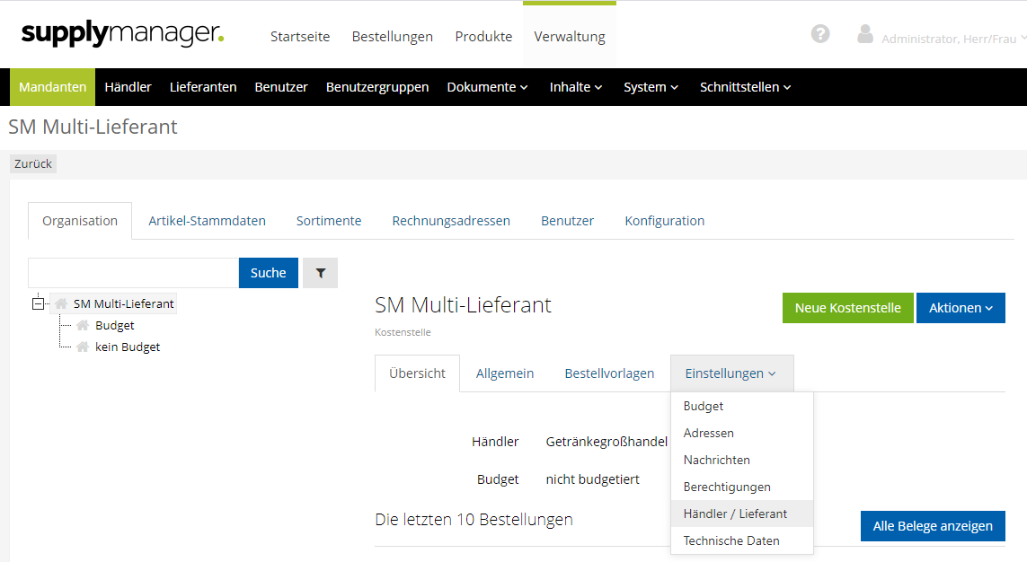Click the Neue Kostenstelle button
This screenshot has height=562, width=1027.
pos(847,308)
